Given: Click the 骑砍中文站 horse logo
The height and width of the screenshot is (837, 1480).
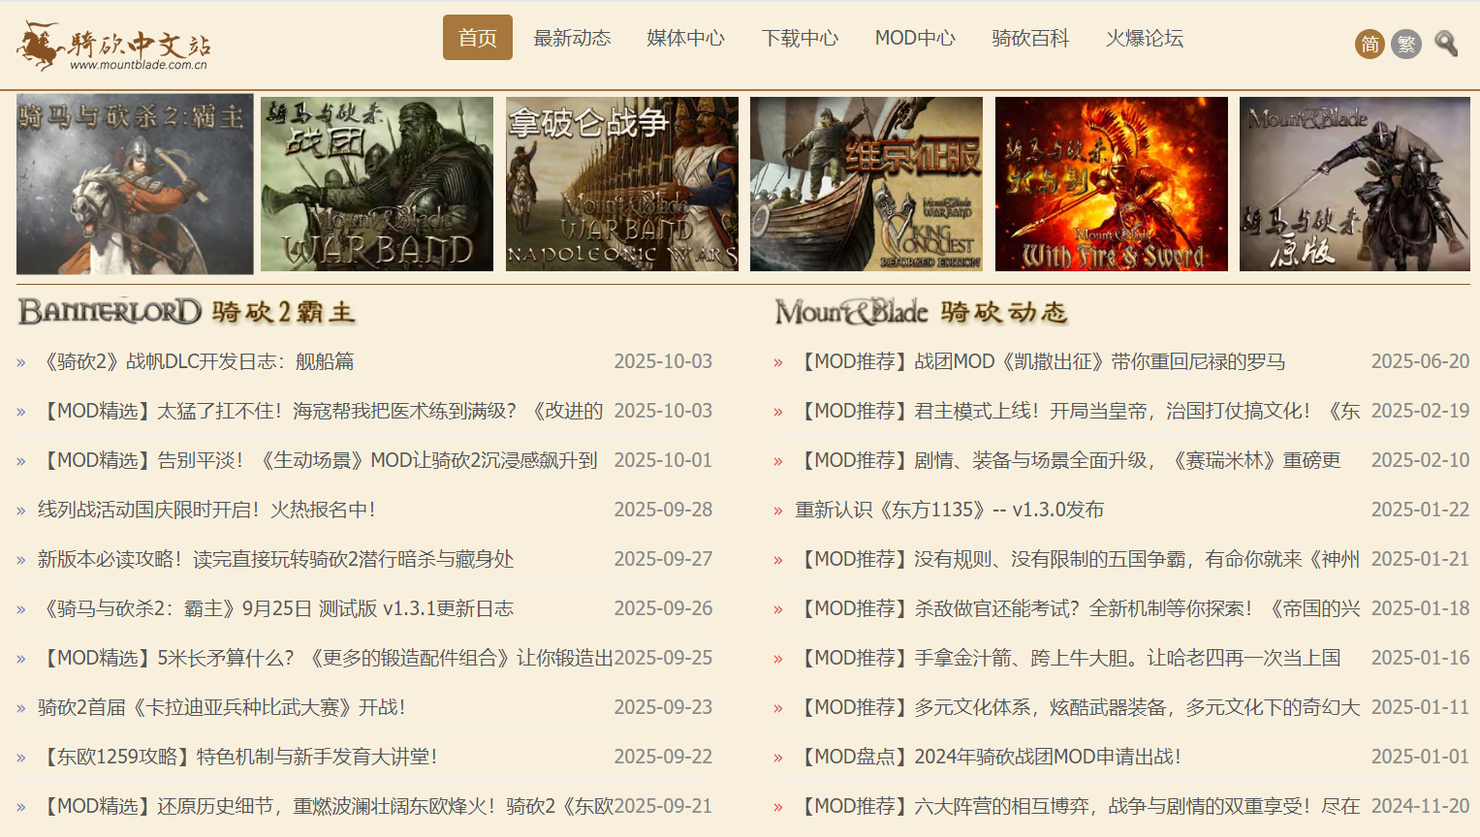Looking at the screenshot, I should [x=113, y=46].
